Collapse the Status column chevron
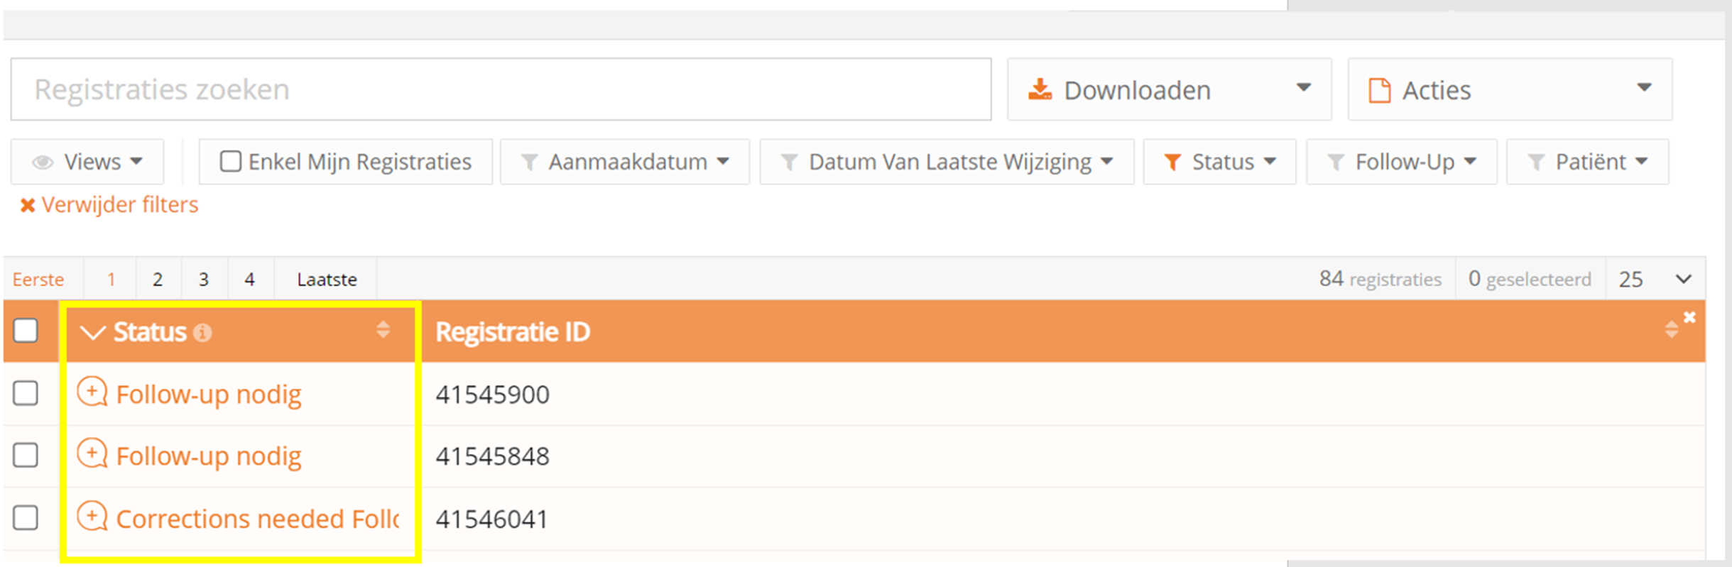Screen dimensions: 1732x567 tap(92, 332)
